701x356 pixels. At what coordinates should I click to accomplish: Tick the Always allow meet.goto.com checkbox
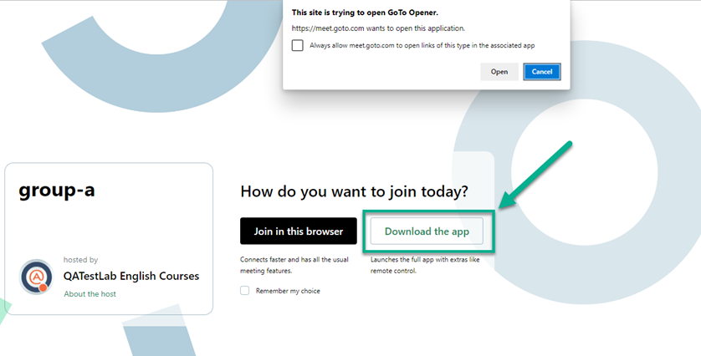[297, 45]
